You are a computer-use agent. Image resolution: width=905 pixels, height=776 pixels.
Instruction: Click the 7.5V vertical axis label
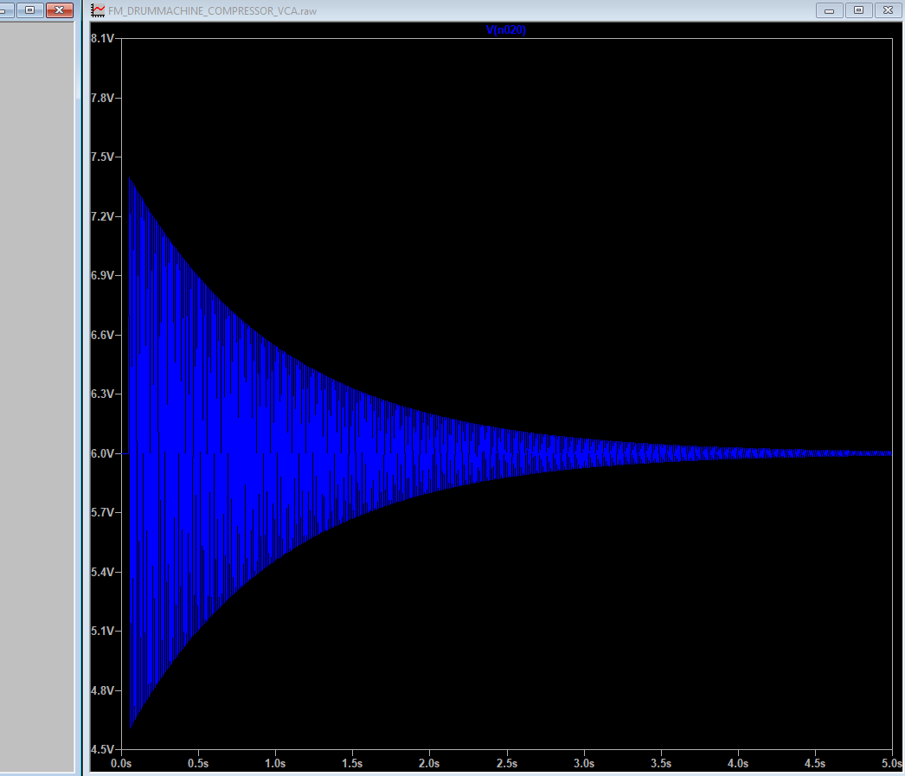pyautogui.click(x=102, y=157)
